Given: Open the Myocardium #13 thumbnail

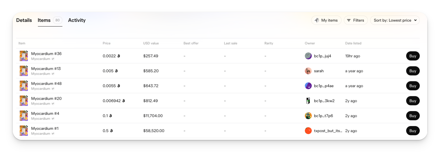Looking at the screenshot, I should point(24,71).
